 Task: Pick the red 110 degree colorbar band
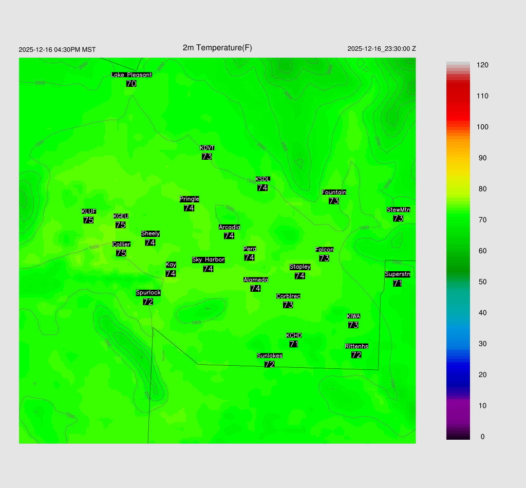pyautogui.click(x=458, y=96)
